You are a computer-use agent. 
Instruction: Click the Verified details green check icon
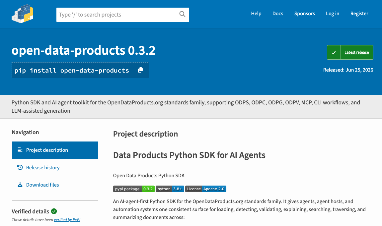tap(54, 211)
